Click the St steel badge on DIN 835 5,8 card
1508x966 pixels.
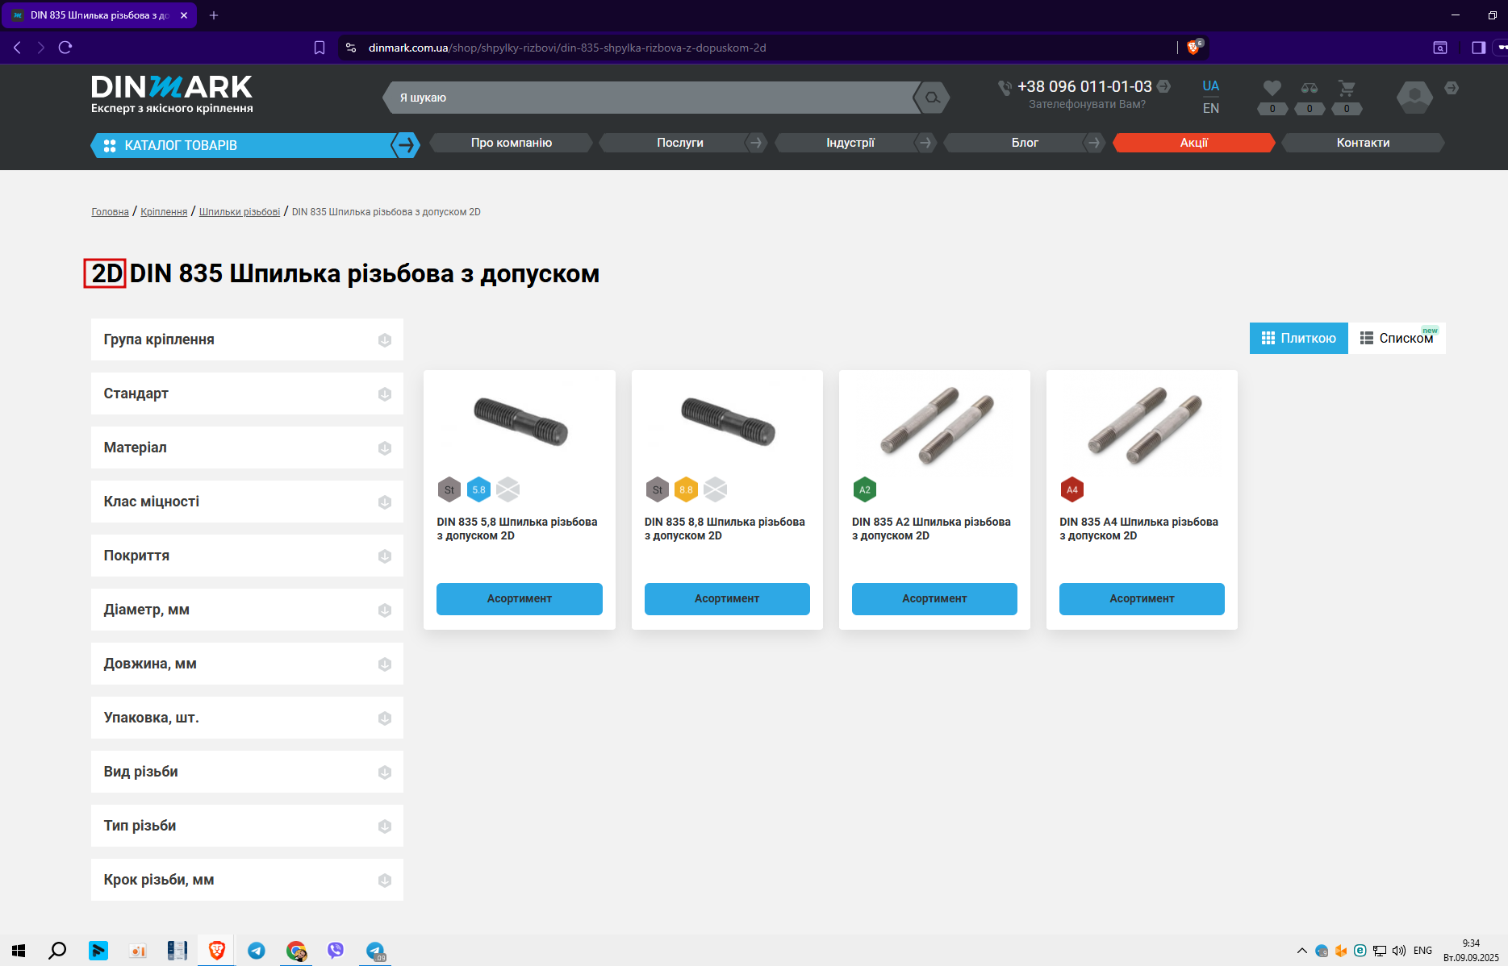(x=449, y=489)
